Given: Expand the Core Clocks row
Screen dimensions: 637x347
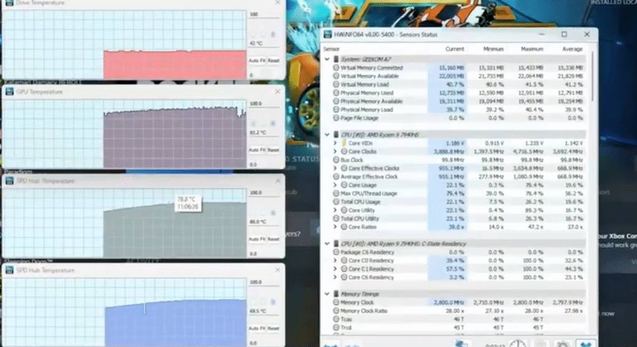Looking at the screenshot, I should [x=335, y=151].
